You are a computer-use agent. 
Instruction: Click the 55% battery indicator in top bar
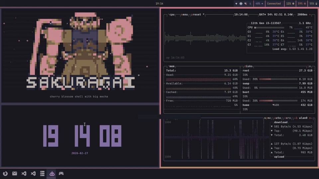[313, 4]
